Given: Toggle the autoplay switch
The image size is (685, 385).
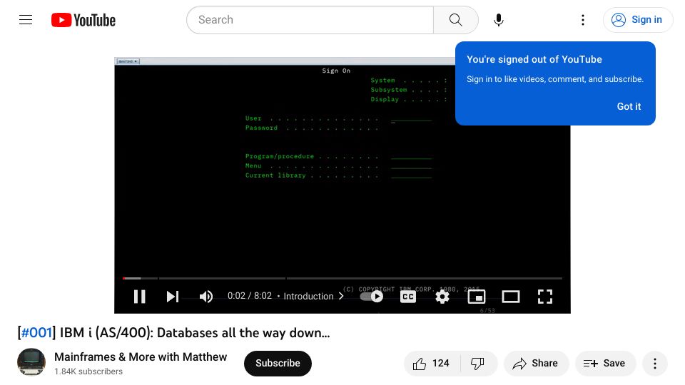Looking at the screenshot, I should coord(372,297).
